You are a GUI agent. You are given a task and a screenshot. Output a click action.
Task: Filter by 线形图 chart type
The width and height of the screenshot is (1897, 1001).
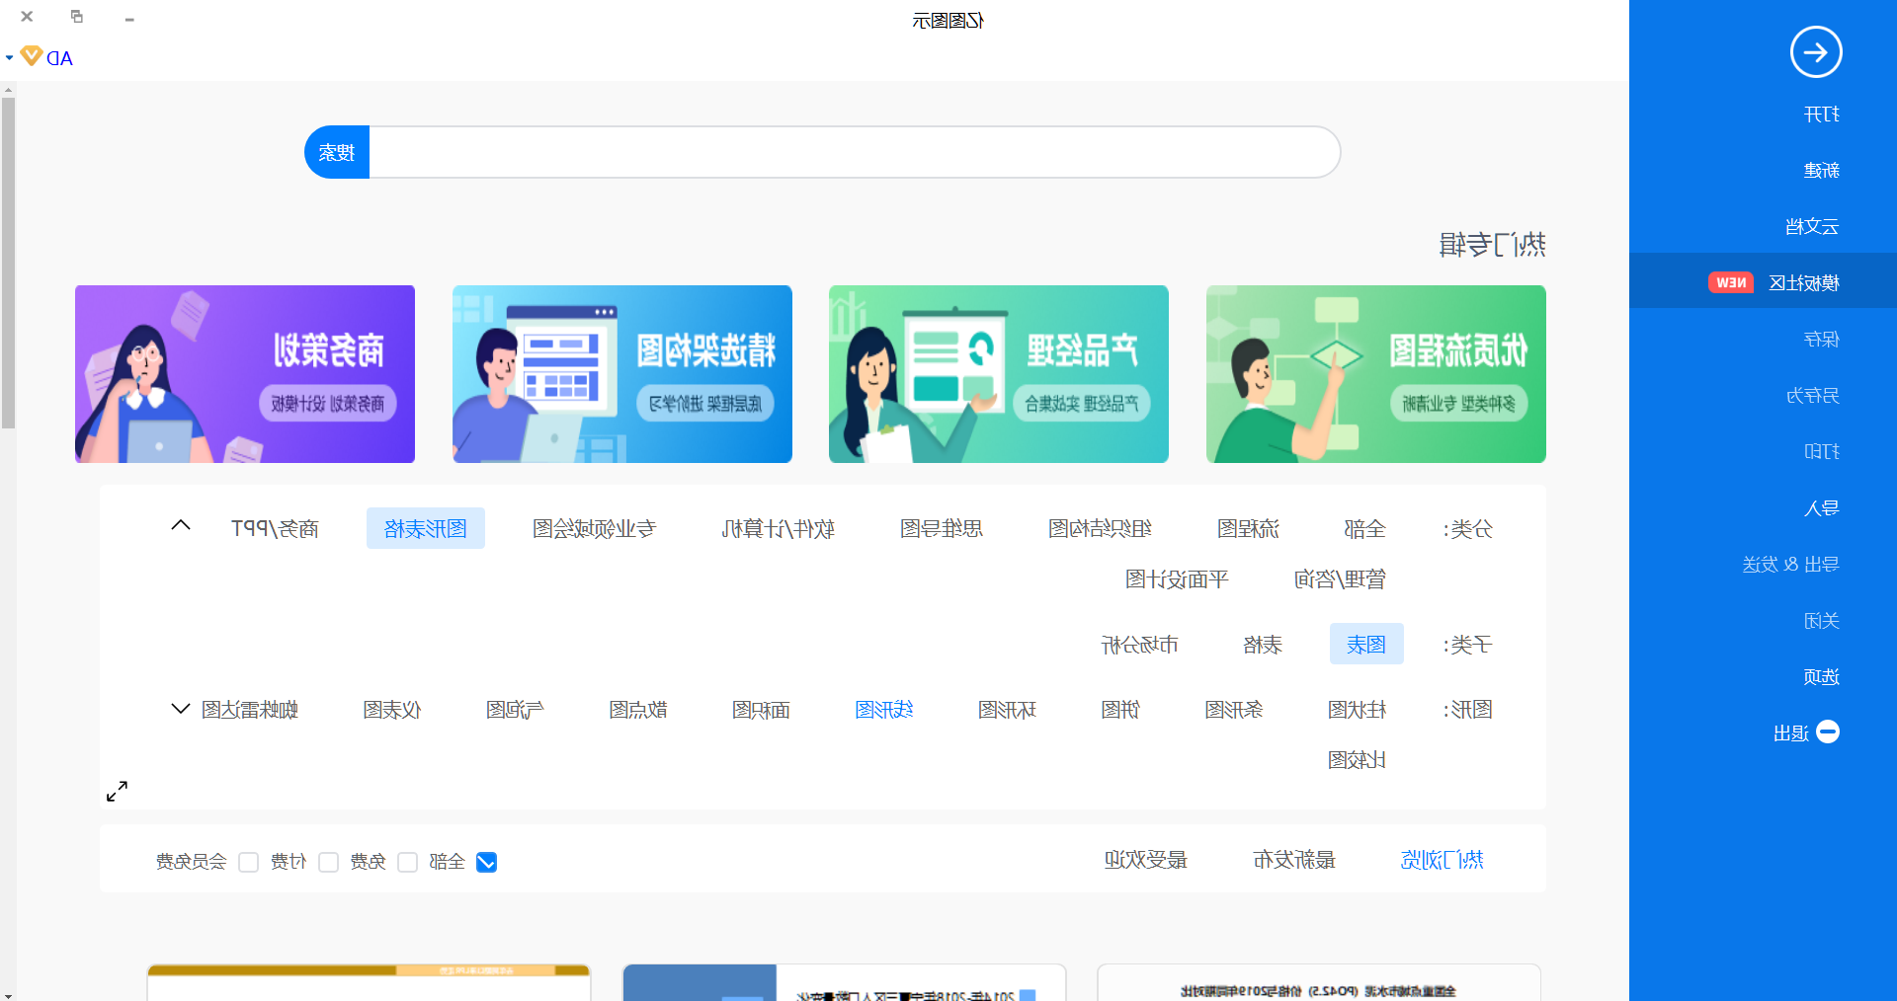pyautogui.click(x=883, y=710)
